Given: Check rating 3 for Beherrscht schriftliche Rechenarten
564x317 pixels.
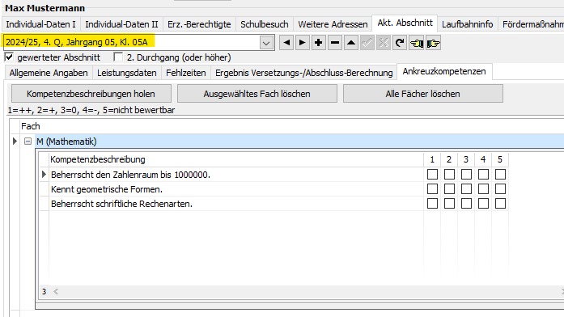Looking at the screenshot, I should 466,204.
